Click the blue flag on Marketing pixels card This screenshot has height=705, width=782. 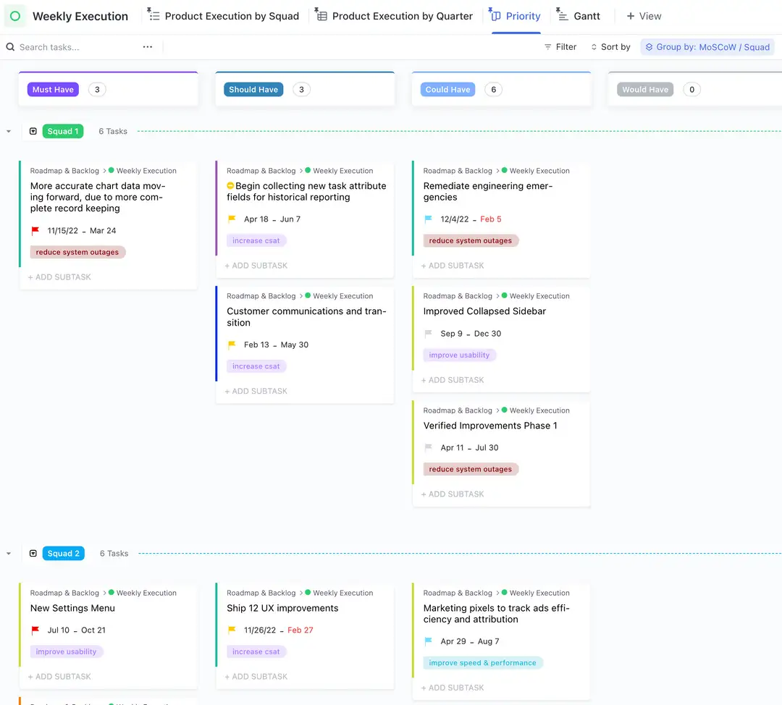click(x=428, y=641)
